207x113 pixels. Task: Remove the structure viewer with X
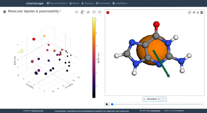198,12
